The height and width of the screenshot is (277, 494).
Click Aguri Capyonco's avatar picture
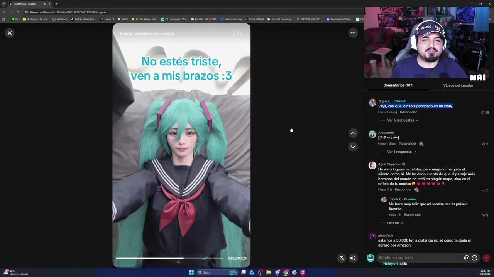(x=372, y=165)
